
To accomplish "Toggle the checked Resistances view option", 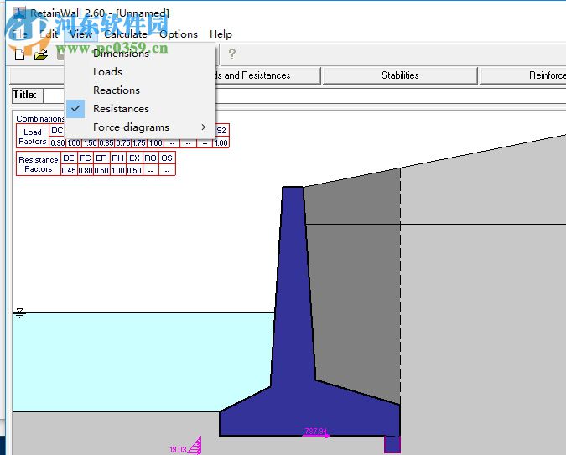I will 121,109.
